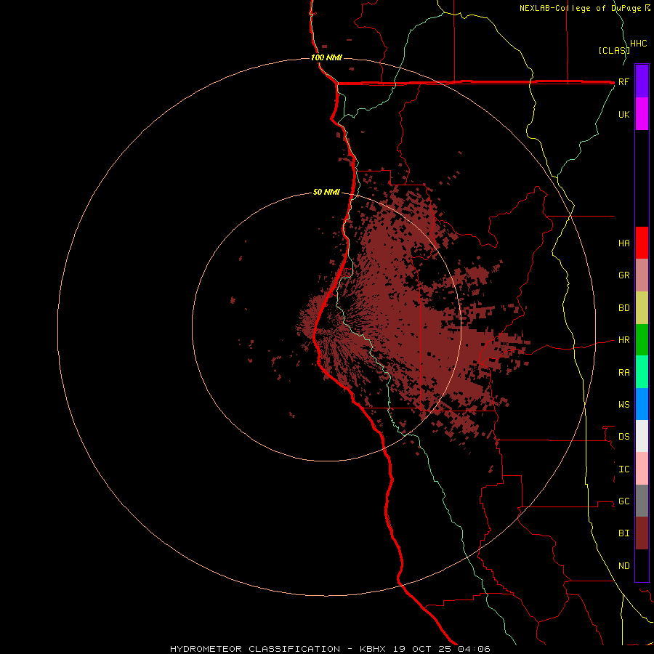
Task: Click the HR legend label
Action: tap(623, 340)
